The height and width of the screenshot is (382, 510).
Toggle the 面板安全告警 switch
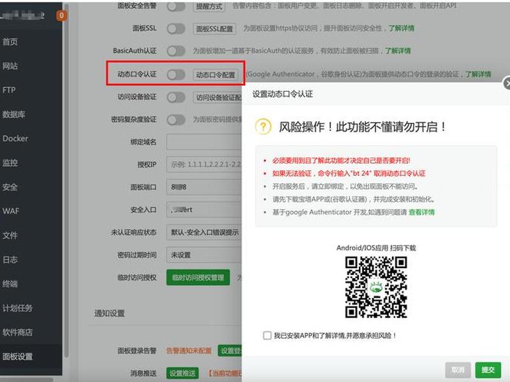(x=176, y=6)
